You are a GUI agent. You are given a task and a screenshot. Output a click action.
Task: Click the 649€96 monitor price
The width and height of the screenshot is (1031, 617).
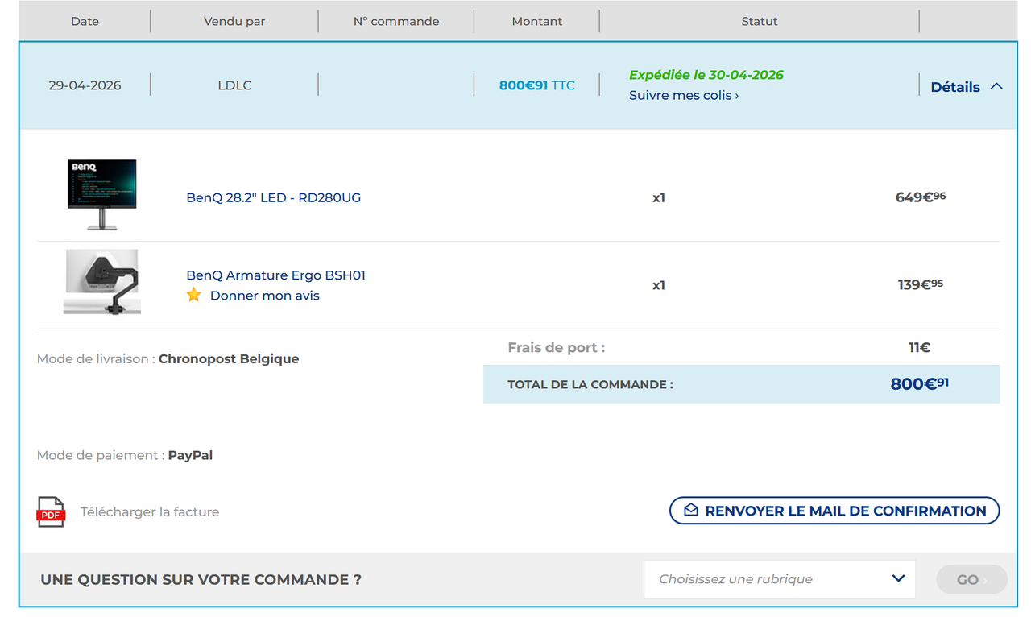click(x=921, y=197)
